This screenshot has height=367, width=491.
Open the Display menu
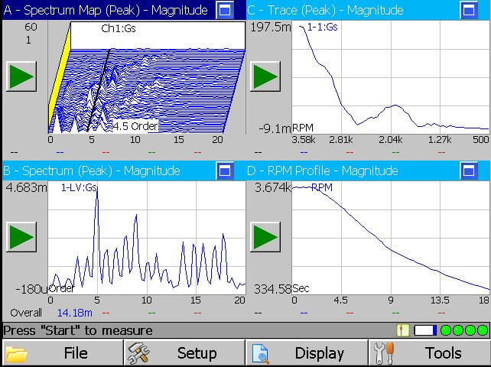307,353
